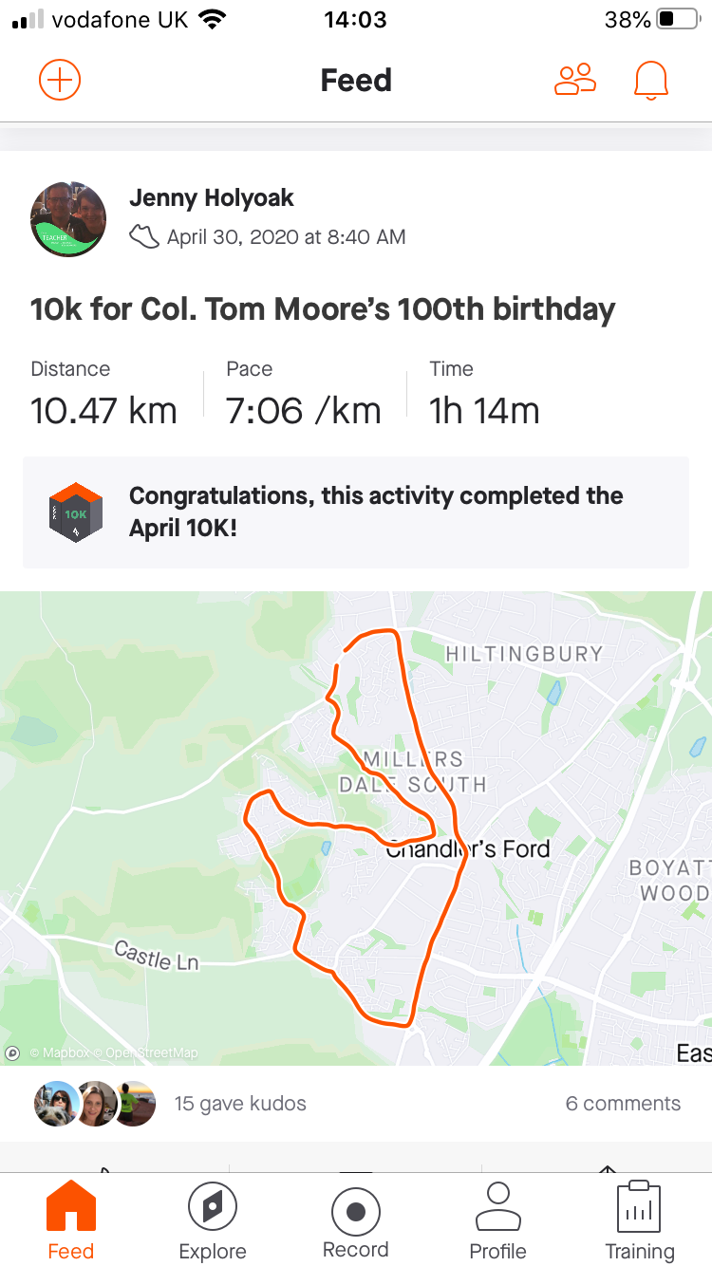Open the 10k for Col. Tom Moore's activity title
Screen dimensions: 712x1266
[x=323, y=309]
